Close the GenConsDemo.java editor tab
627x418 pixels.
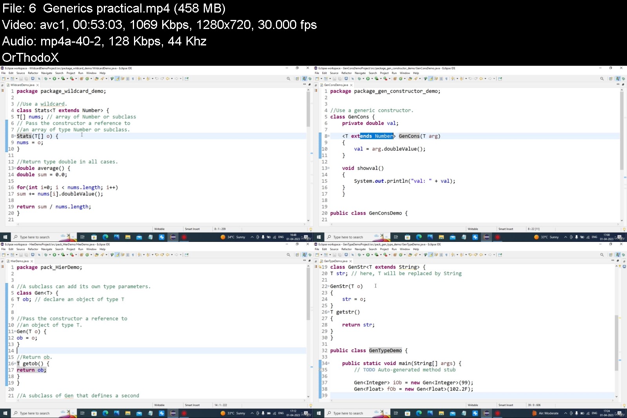click(351, 85)
